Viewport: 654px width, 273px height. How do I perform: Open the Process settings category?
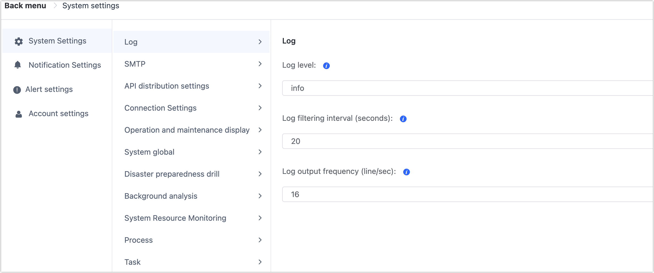click(138, 240)
